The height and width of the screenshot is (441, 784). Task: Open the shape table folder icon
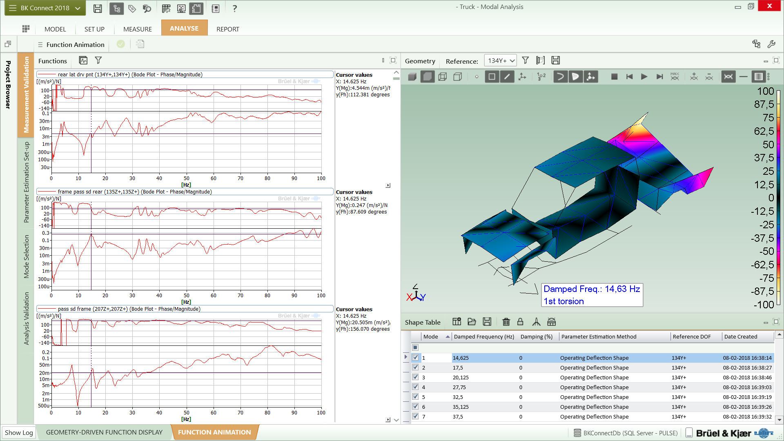tap(472, 322)
